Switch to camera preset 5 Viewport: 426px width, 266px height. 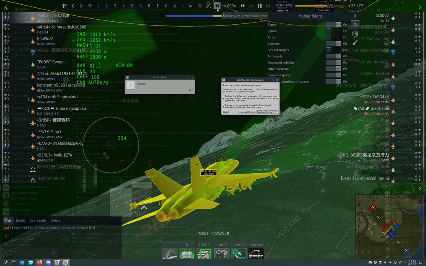(132, 6)
